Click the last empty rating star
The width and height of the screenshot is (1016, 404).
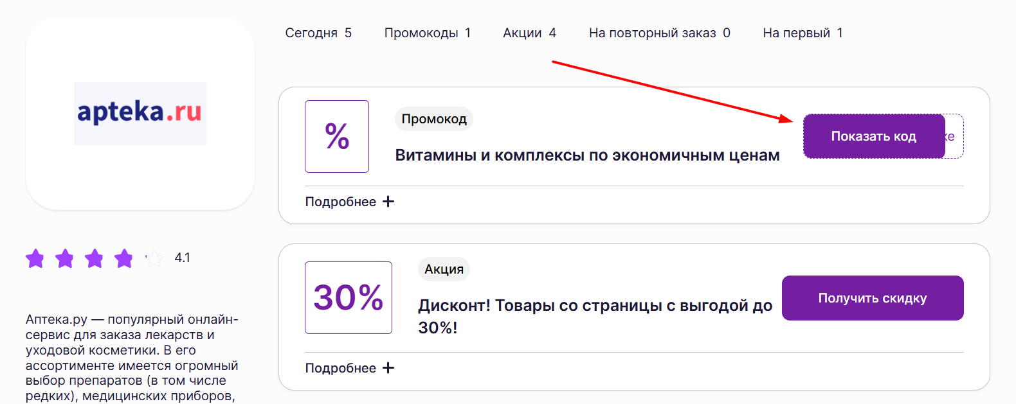point(153,259)
